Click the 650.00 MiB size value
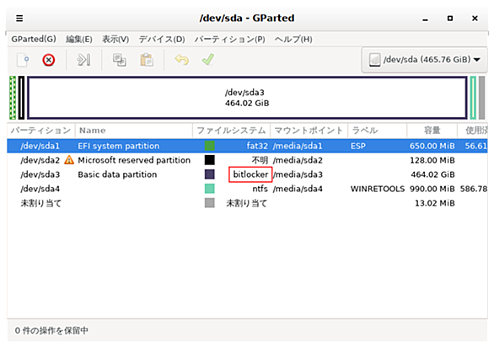Image resolution: width=494 pixels, height=348 pixels. tap(432, 146)
